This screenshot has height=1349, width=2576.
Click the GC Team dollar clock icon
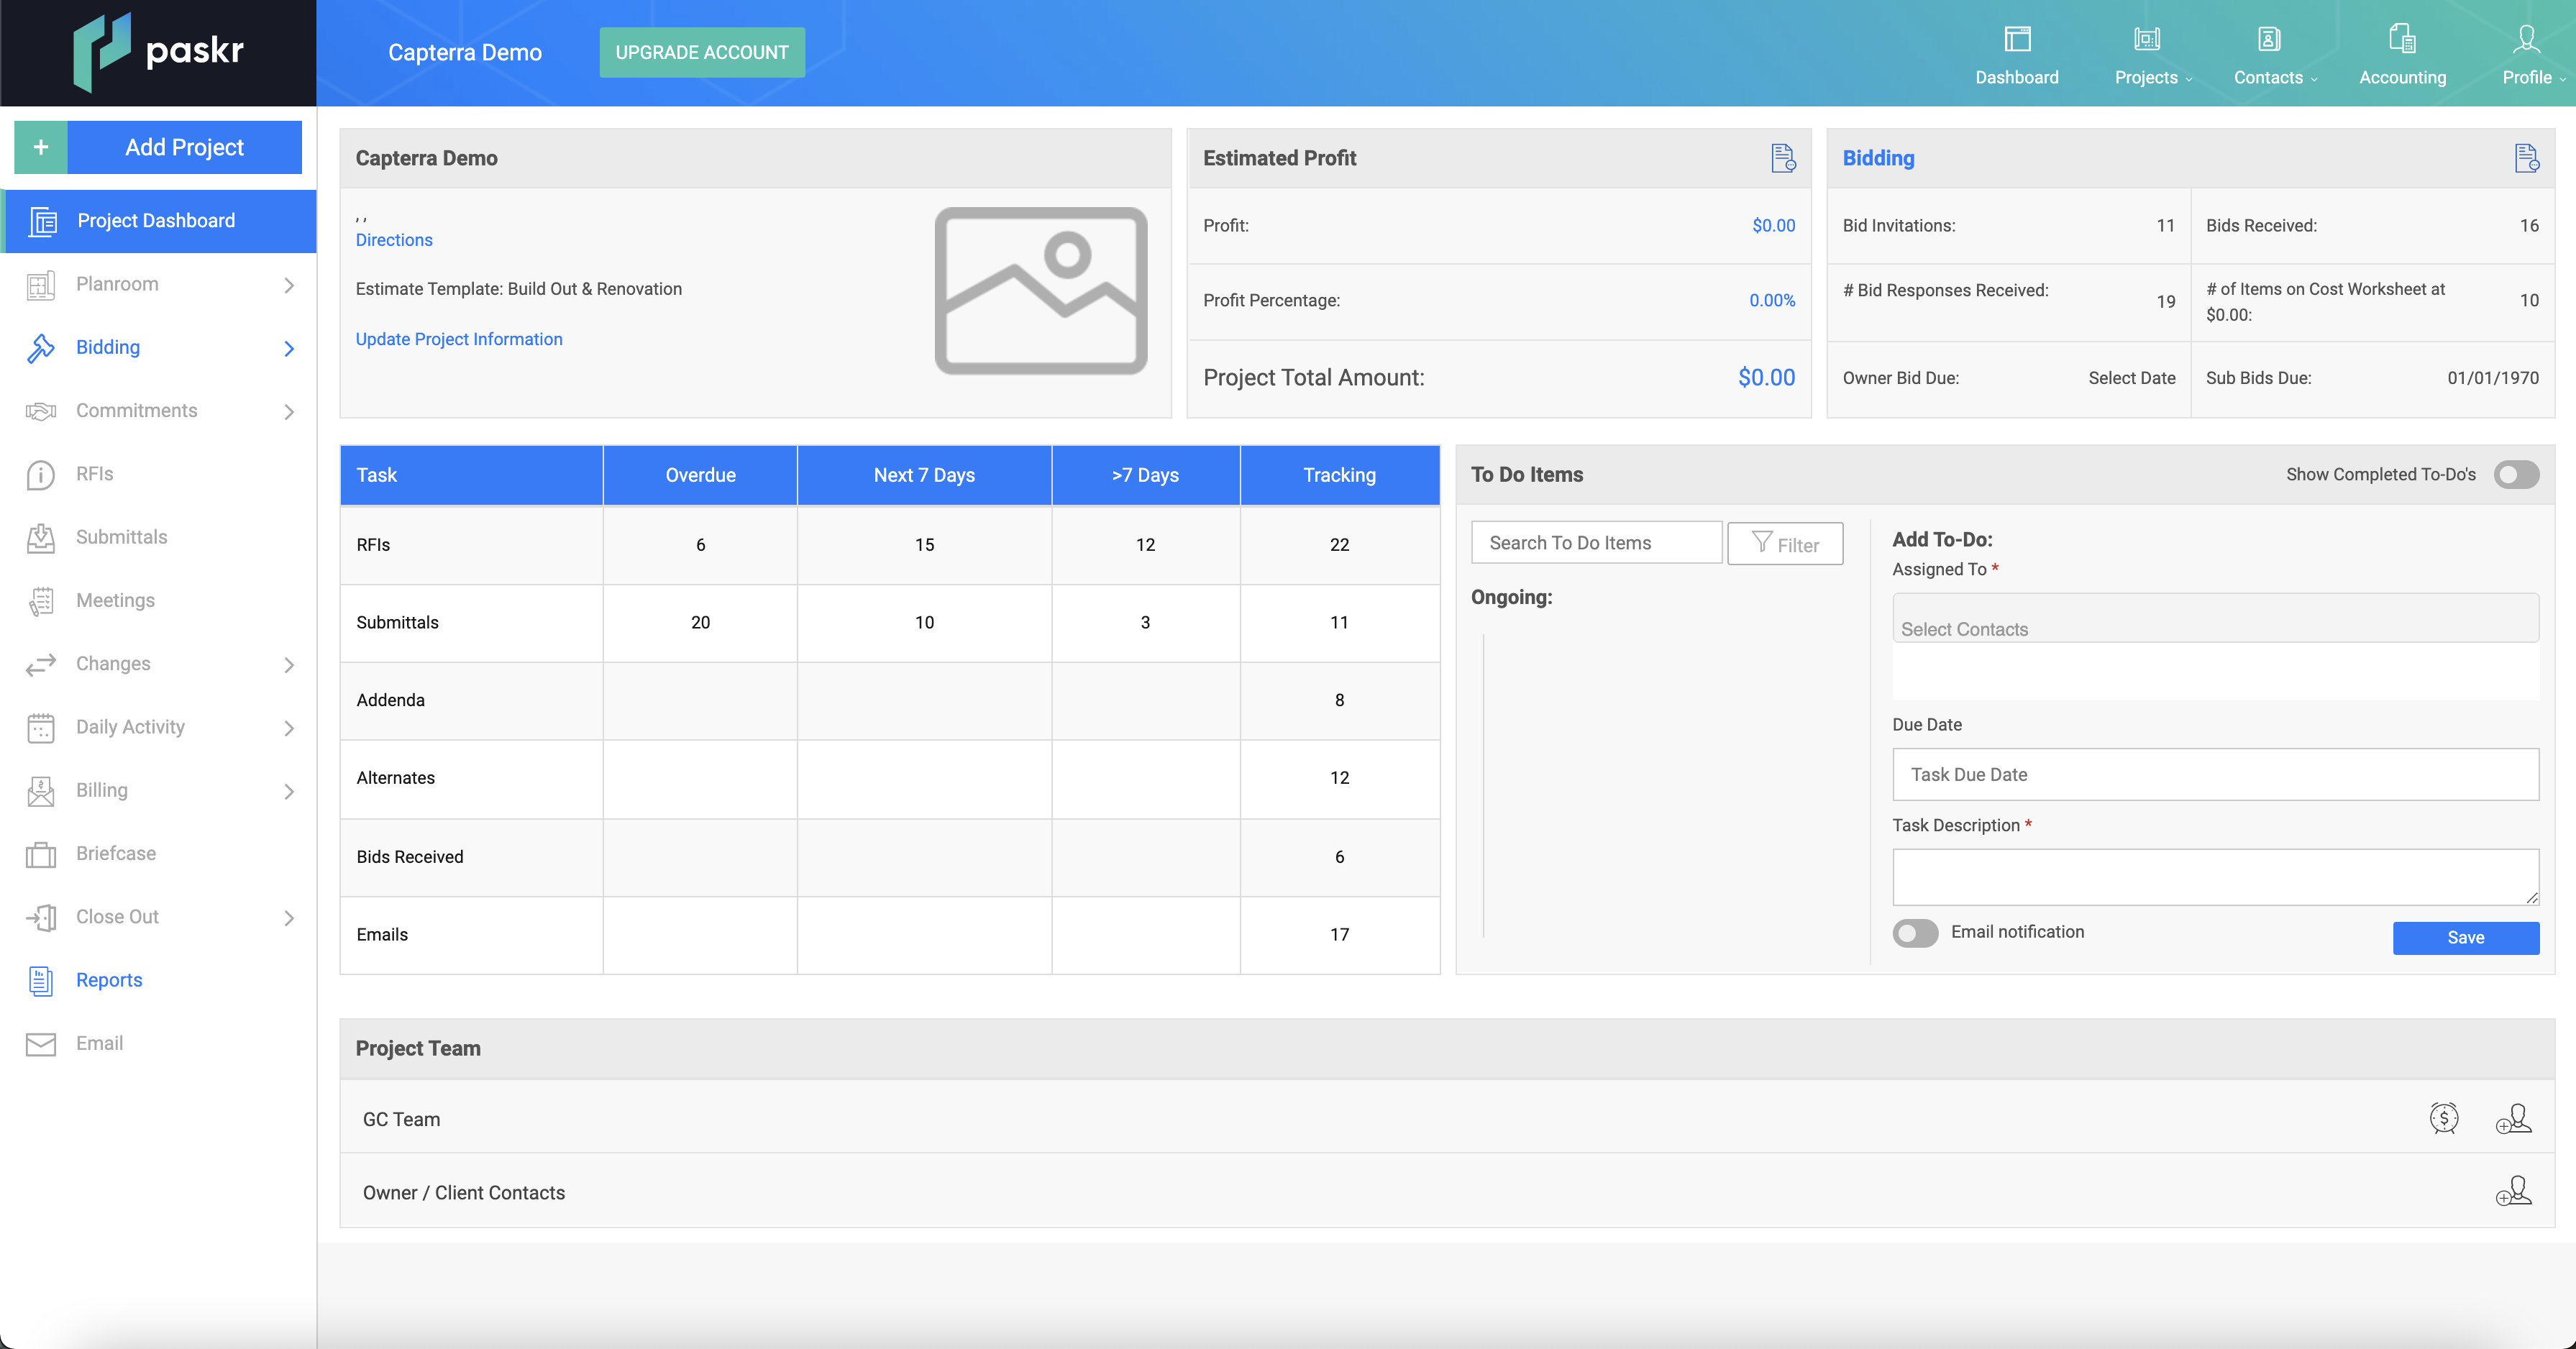[x=2444, y=1118]
